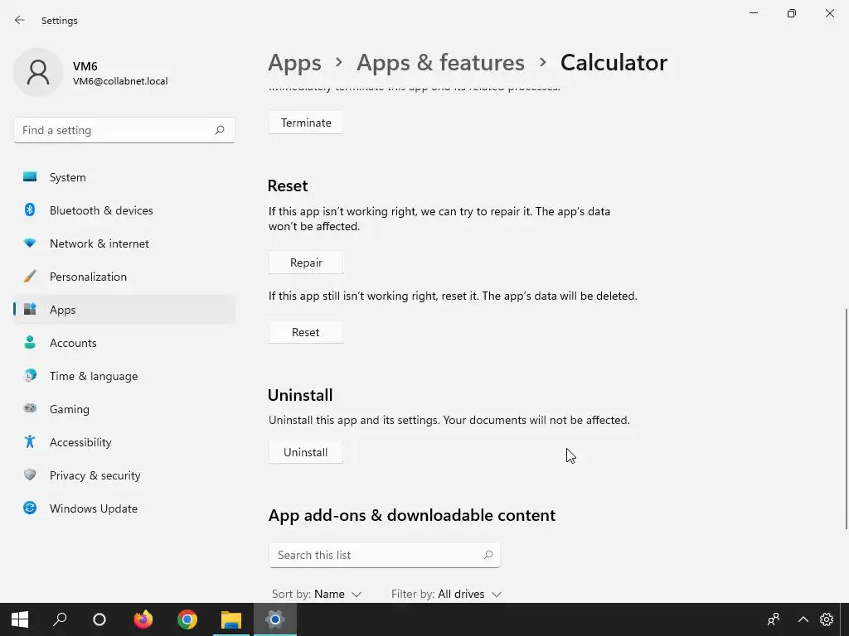This screenshot has width=849, height=636.
Task: Click the Gaming controller icon
Action: coord(30,408)
